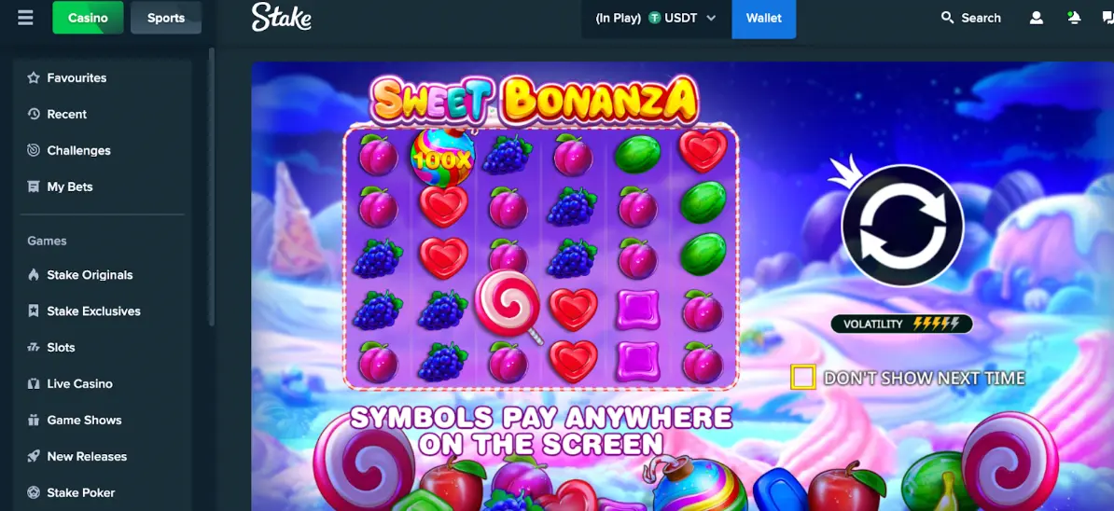Expand the USDT currency dropdown

click(x=657, y=19)
